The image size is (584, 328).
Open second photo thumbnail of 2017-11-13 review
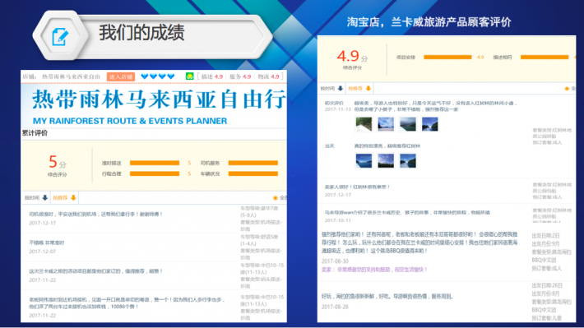(386, 124)
